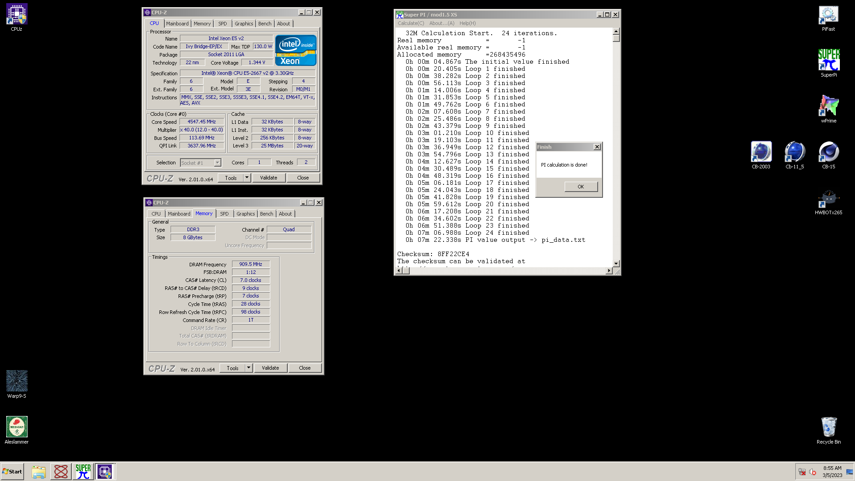The height and width of the screenshot is (481, 855).
Task: Launch the Cb-11_5 Cinebench shortcut
Action: (794, 155)
